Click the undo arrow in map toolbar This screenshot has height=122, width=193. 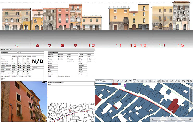coord(122,81)
